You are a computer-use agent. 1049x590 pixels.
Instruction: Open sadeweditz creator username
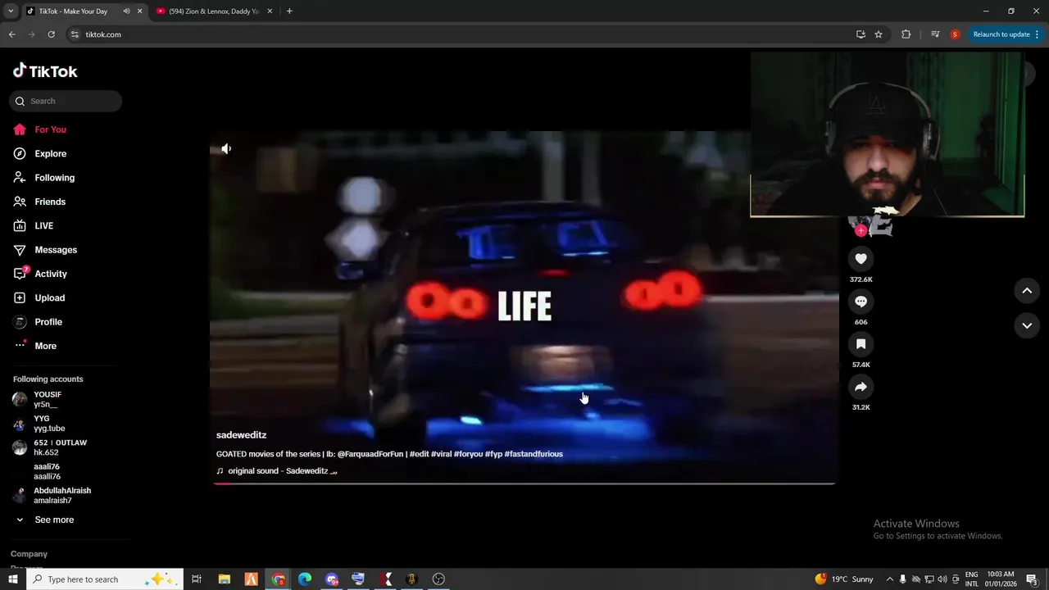coord(241,435)
